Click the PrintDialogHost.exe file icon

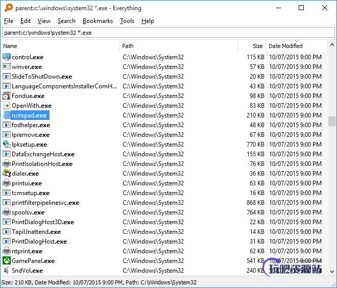(x=7, y=242)
